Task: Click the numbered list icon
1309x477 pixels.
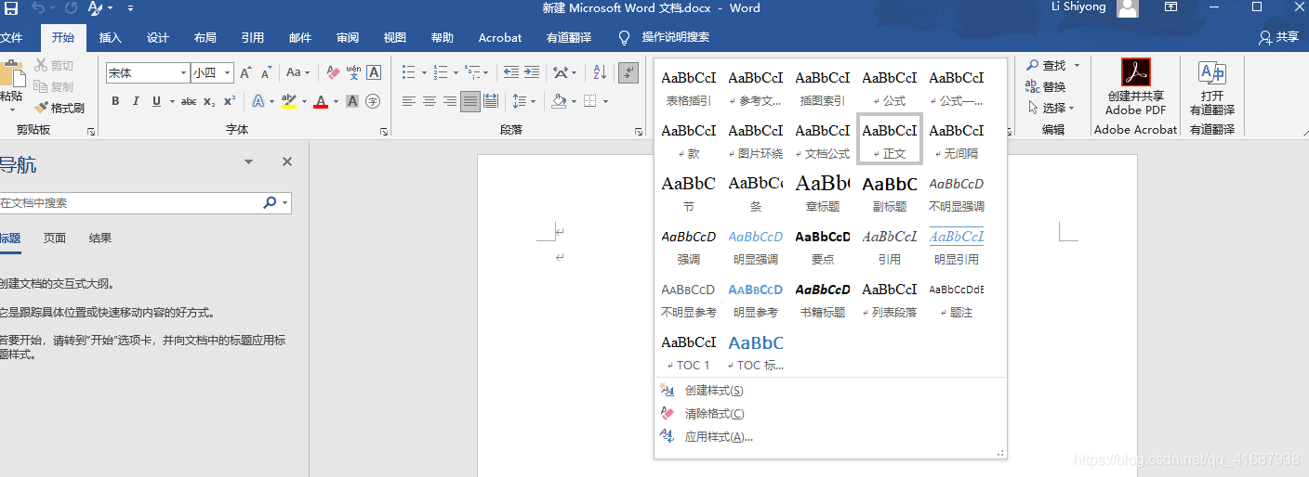Action: [441, 72]
